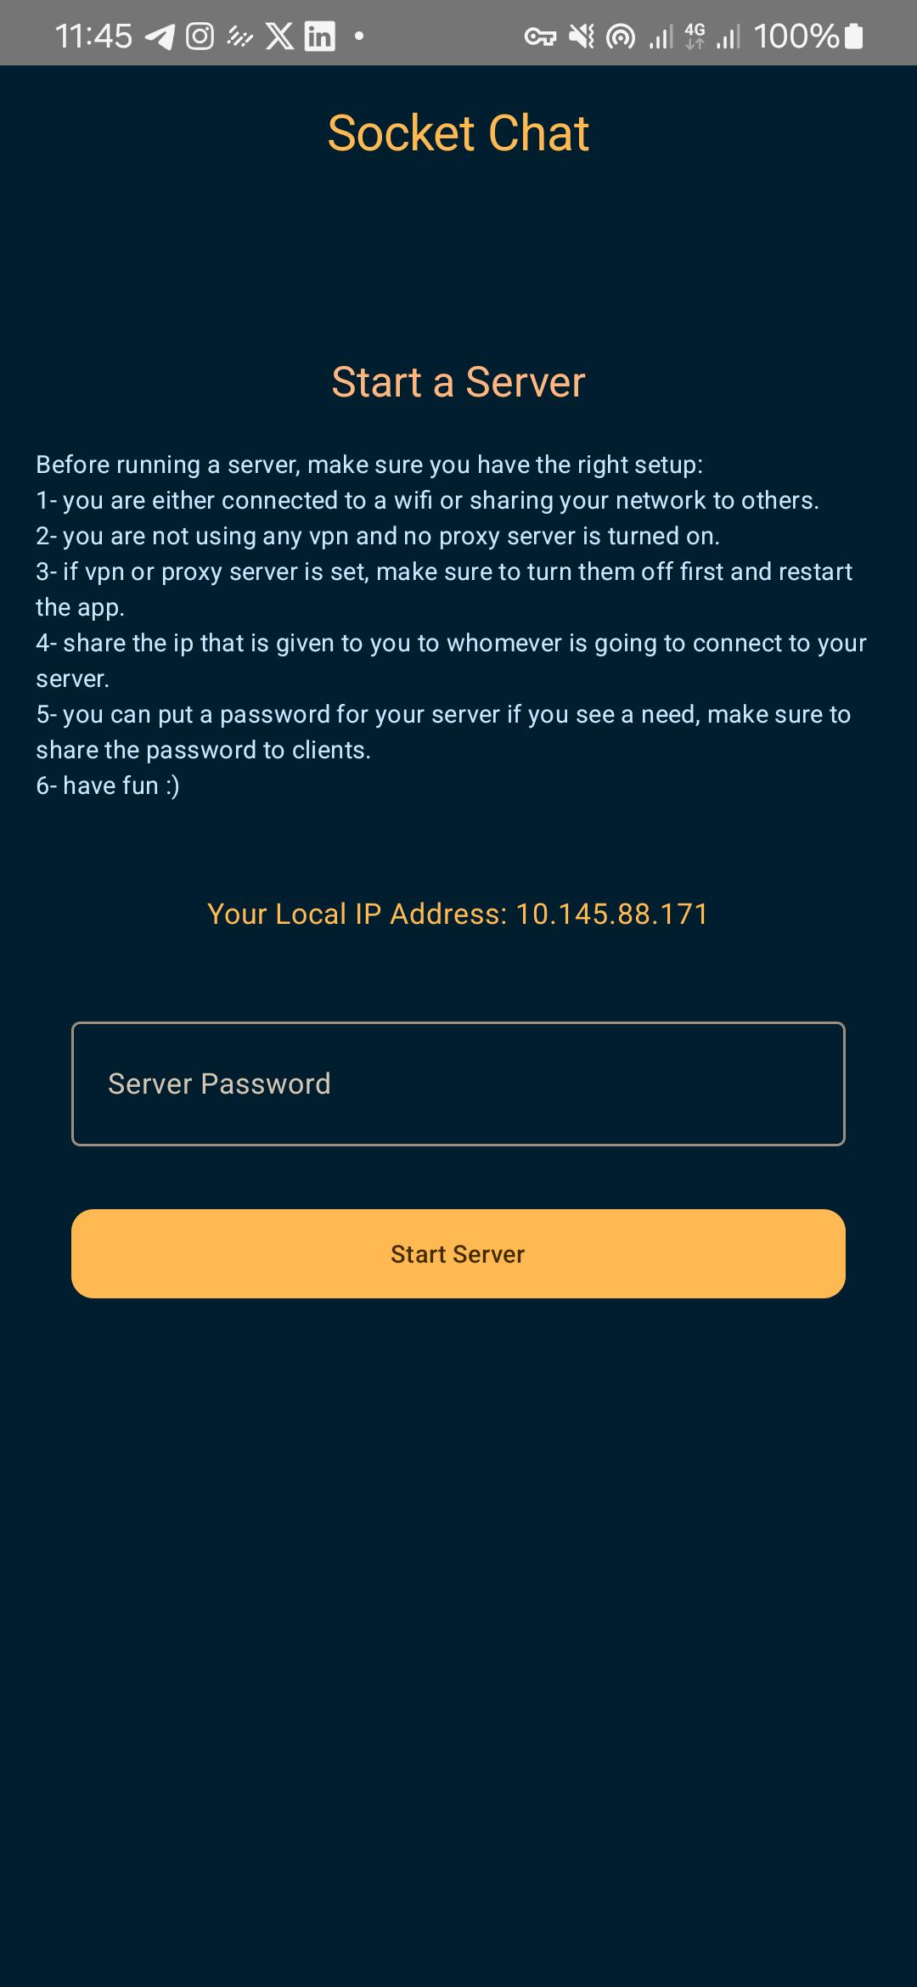Tap the 4G signal indicator
This screenshot has width=917, height=1987.
[695, 37]
